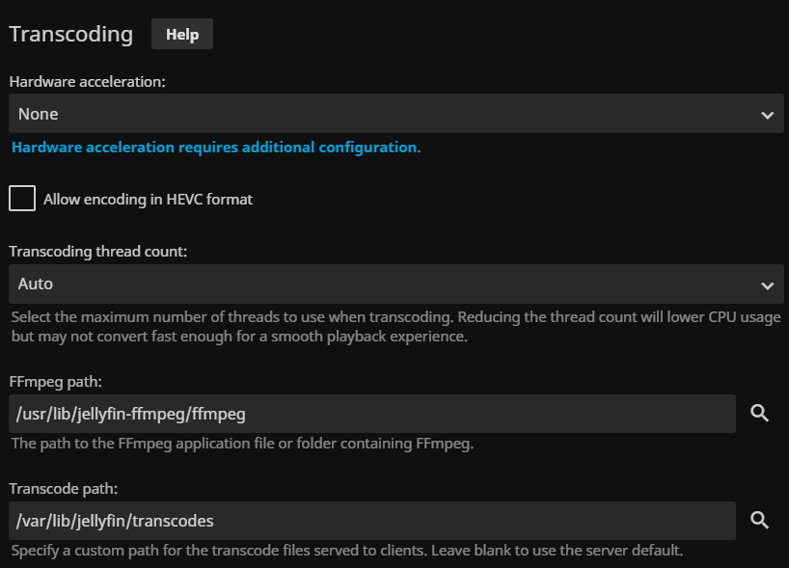Click the FFmpeg path browse search icon
The width and height of the screenshot is (789, 568).
pyautogui.click(x=760, y=414)
